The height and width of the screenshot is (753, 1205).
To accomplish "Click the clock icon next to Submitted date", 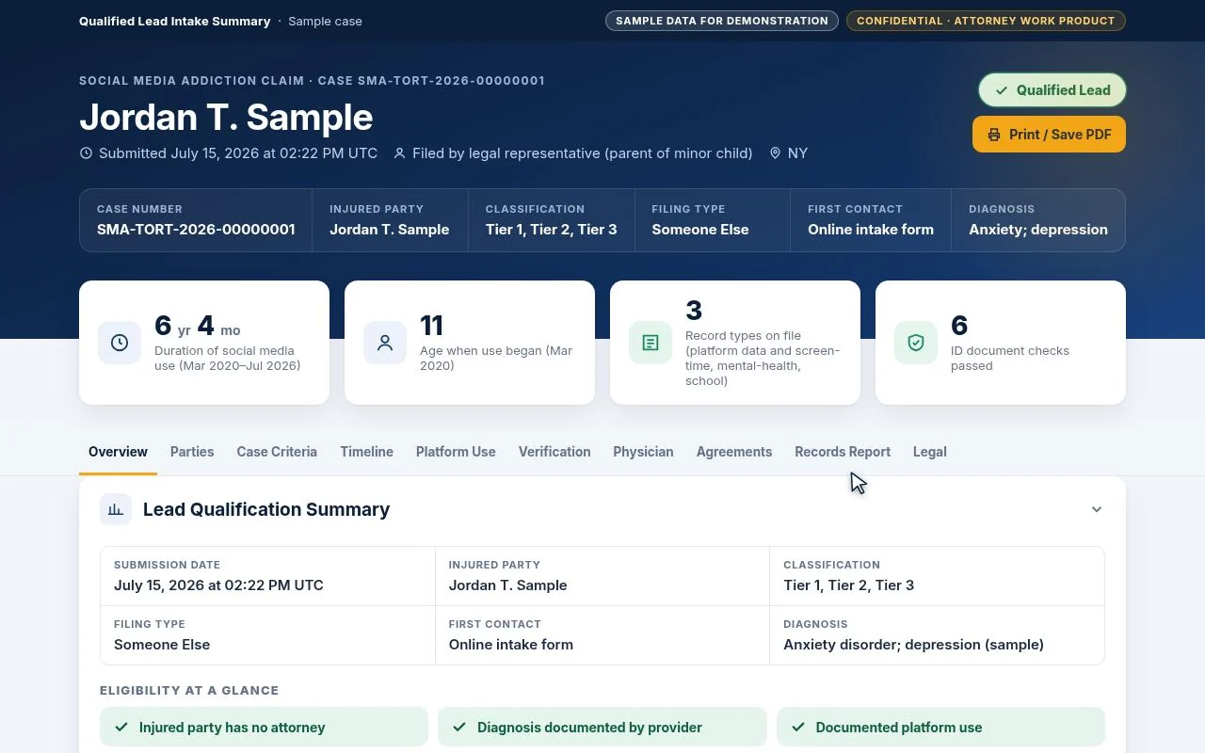I will tap(86, 153).
